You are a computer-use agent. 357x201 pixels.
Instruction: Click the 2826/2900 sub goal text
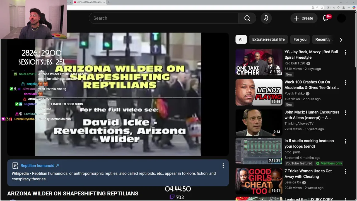tap(41, 53)
